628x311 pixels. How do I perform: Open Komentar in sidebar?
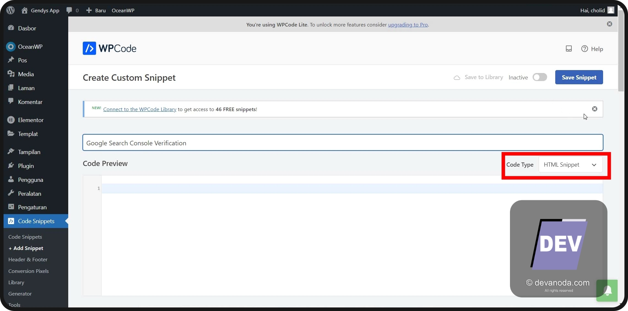tap(36, 102)
